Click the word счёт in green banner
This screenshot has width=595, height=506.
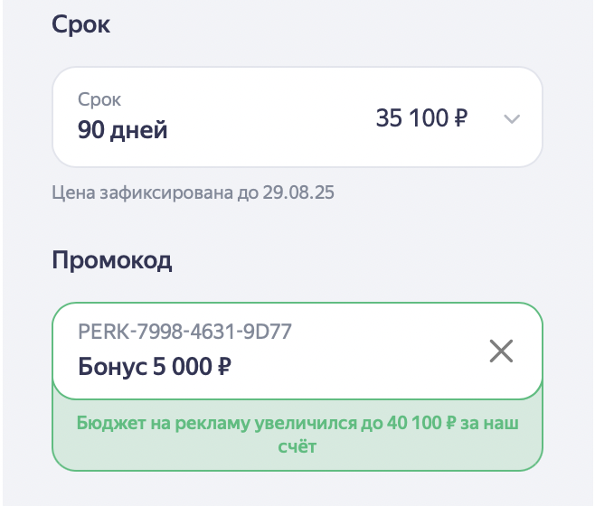pyautogui.click(x=297, y=446)
